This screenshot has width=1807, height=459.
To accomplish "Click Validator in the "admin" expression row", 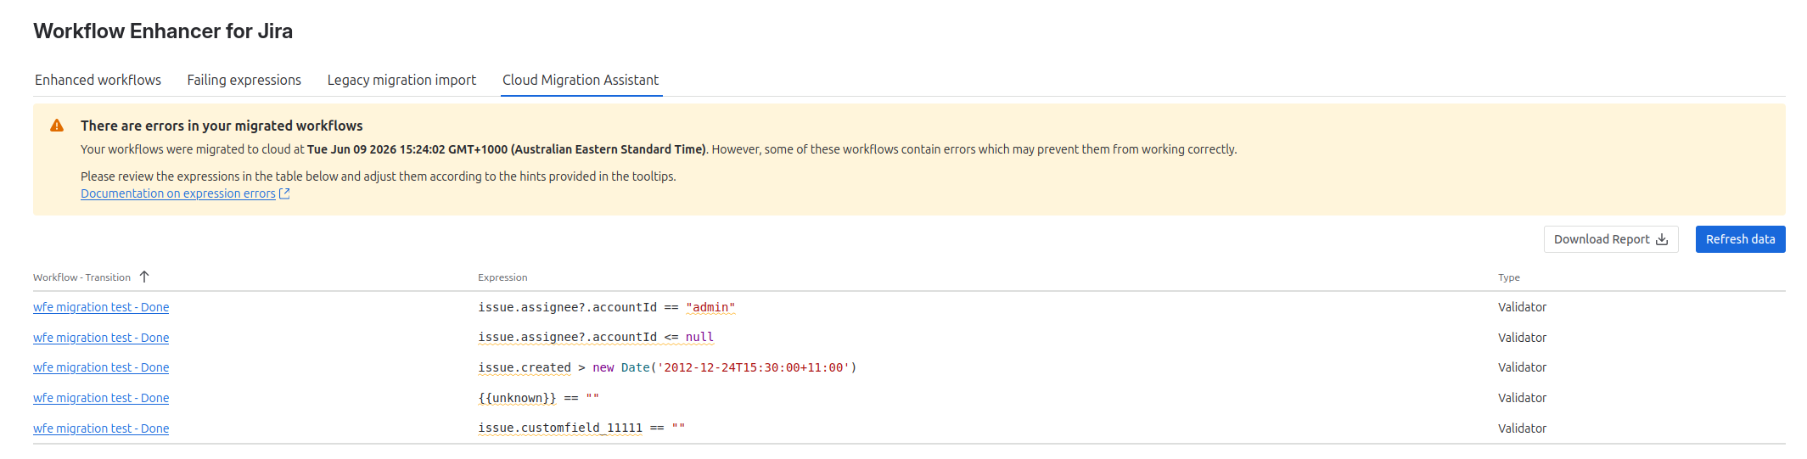I will coord(1522,307).
